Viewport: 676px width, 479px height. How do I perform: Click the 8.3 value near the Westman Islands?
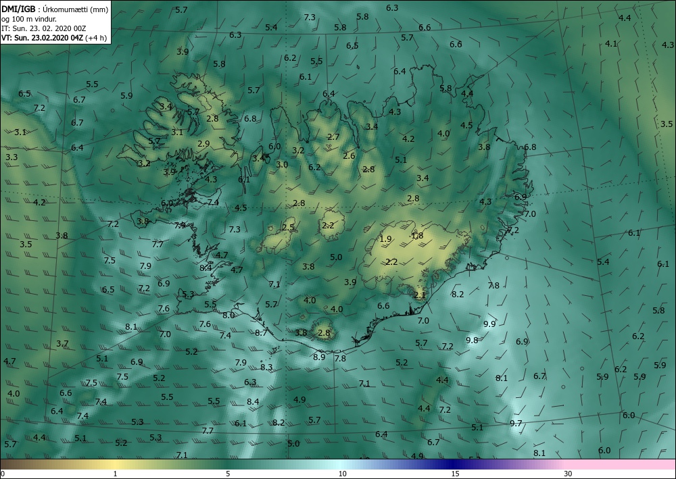click(x=266, y=367)
